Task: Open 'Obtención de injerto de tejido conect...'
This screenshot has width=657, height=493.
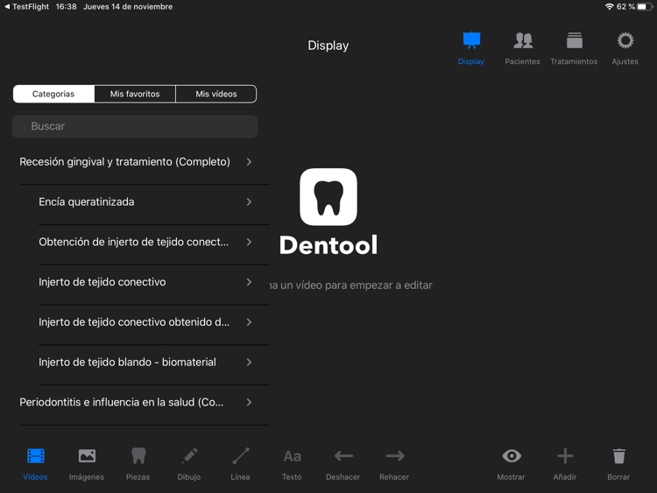Action: click(134, 242)
